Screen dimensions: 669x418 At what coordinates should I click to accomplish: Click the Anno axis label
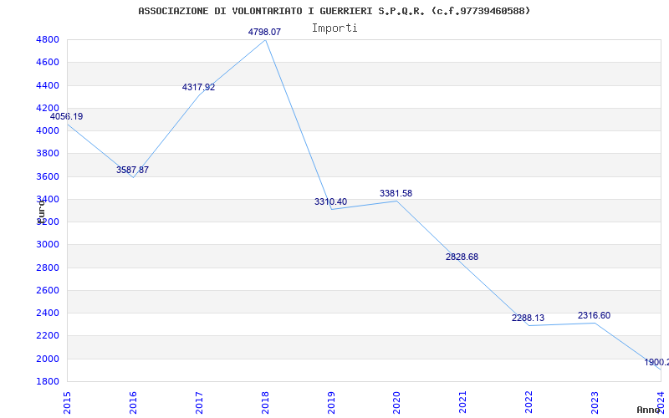pyautogui.click(x=648, y=410)
